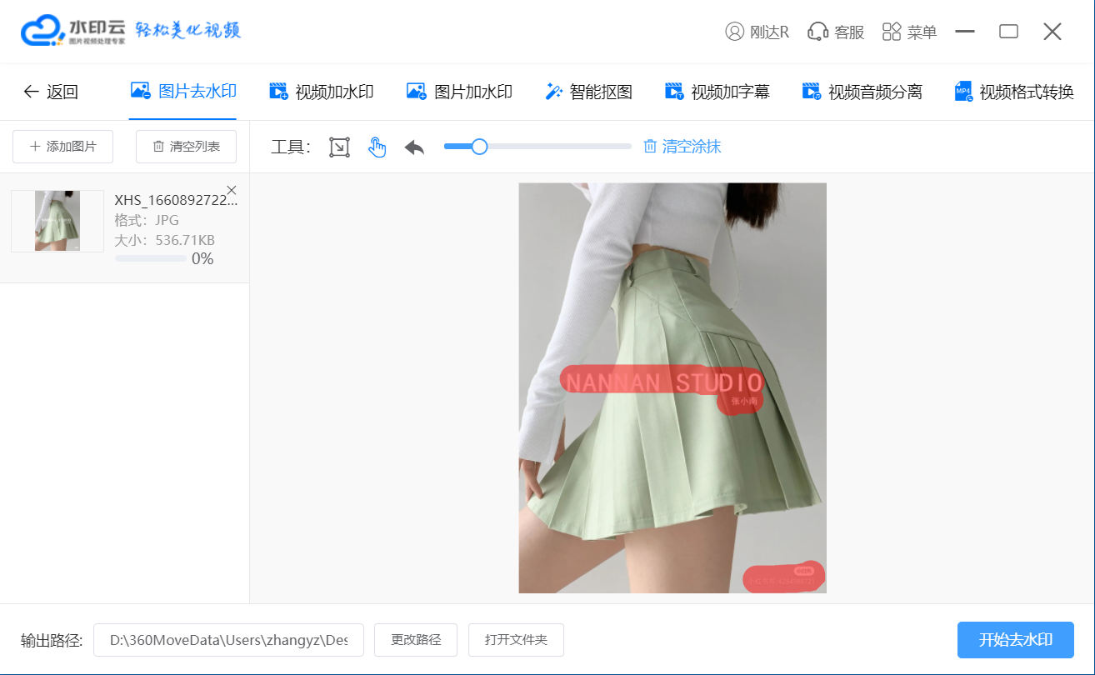Maximize the 水印云 window
1095x675 pixels.
pyautogui.click(x=1008, y=32)
